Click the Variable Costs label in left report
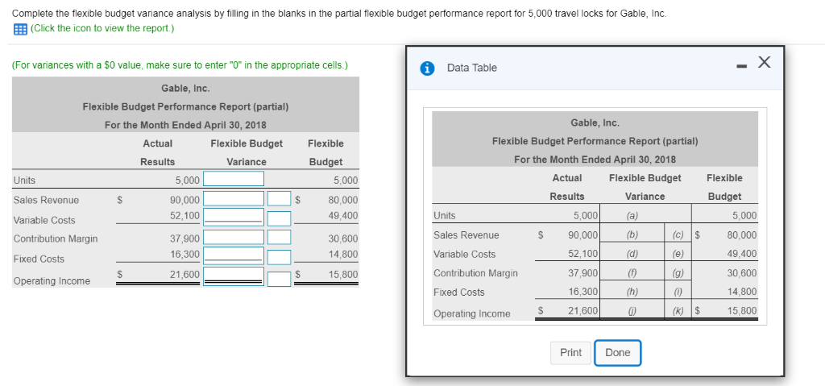This screenshot has width=825, height=386. click(x=44, y=220)
